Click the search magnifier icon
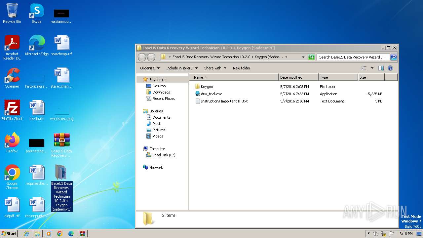 coord(393,57)
